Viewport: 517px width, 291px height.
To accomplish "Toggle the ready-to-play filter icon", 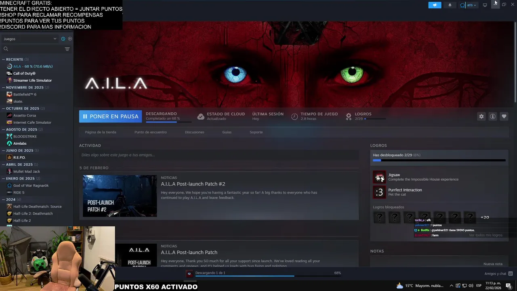I will pyautogui.click(x=70, y=39).
